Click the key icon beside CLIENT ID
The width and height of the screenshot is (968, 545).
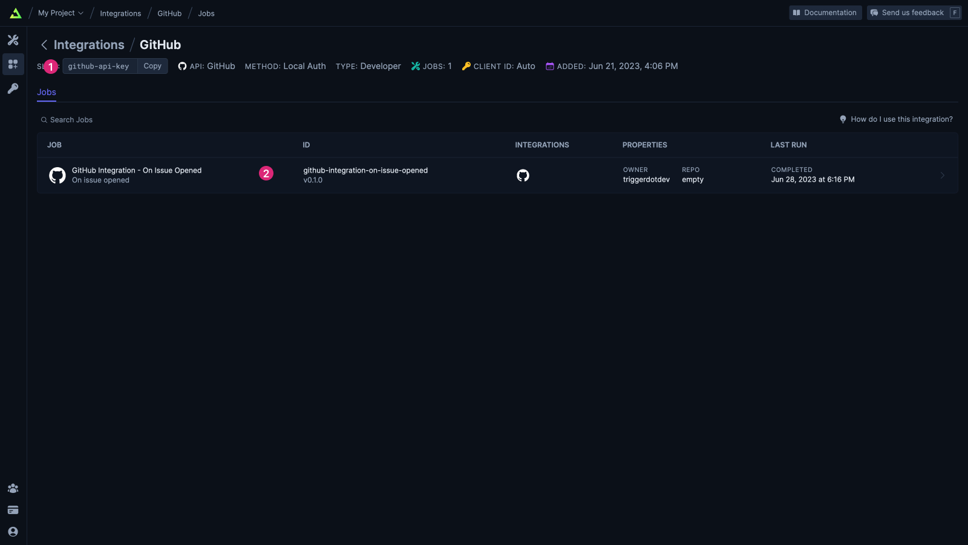(x=466, y=66)
